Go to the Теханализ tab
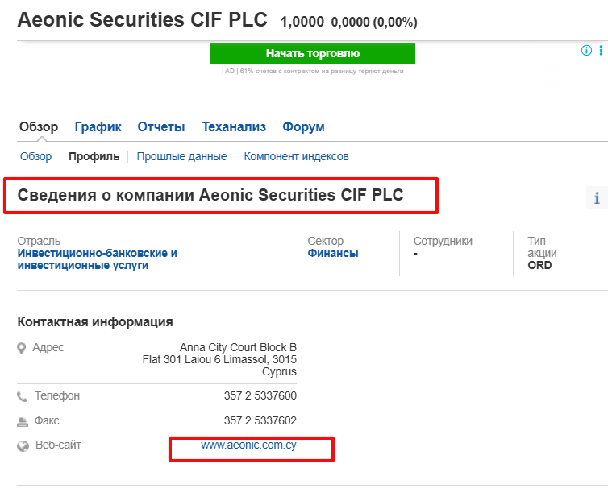The image size is (608, 501). 234,127
